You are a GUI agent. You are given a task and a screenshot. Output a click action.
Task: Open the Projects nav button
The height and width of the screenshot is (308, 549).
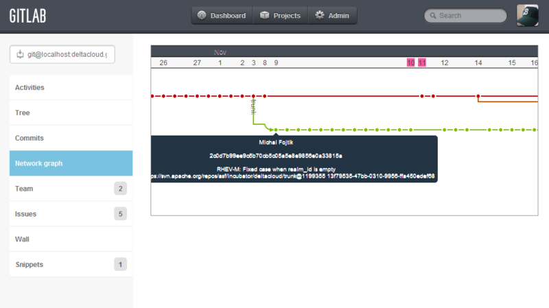[280, 15]
